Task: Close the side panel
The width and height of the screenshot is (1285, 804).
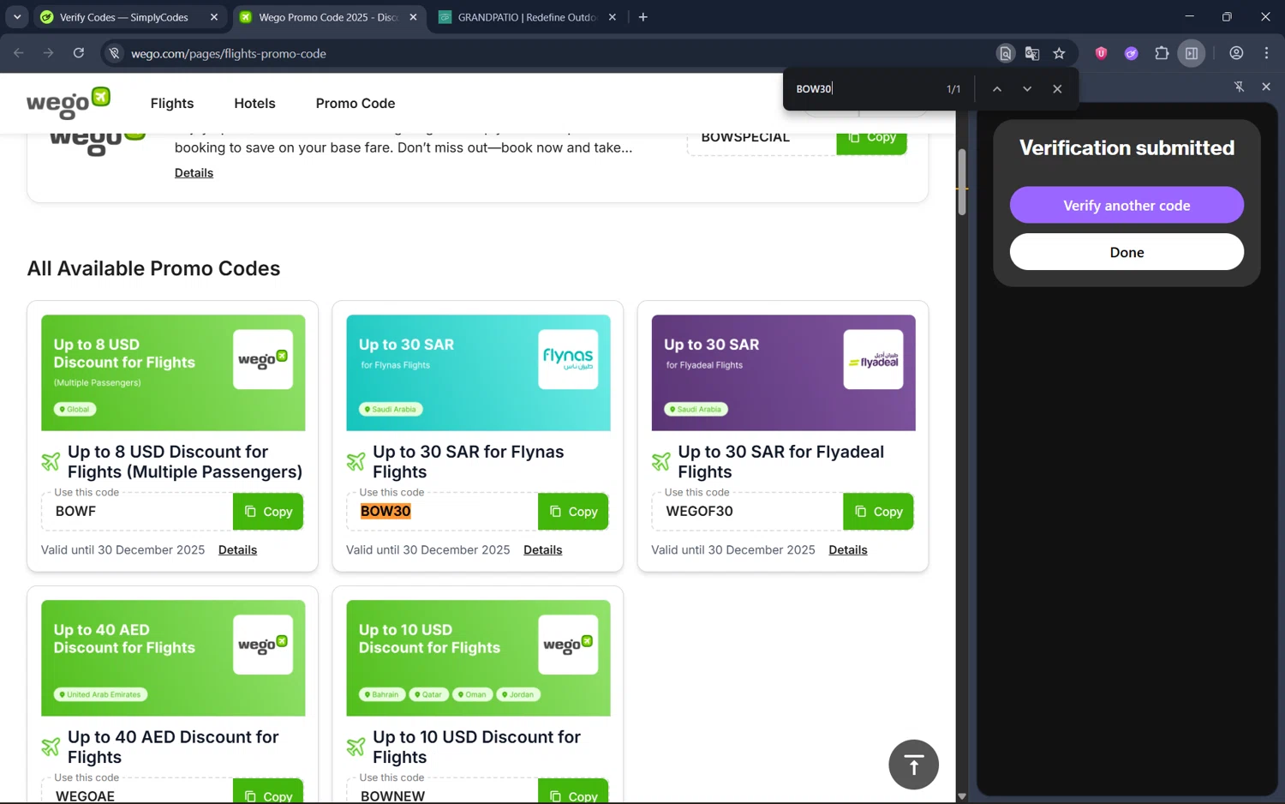Action: 1266,87
